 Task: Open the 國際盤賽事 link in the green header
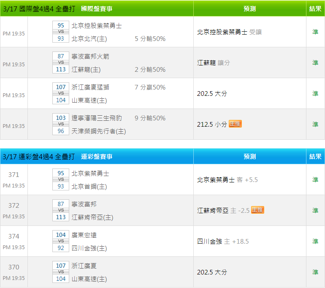point(97,9)
